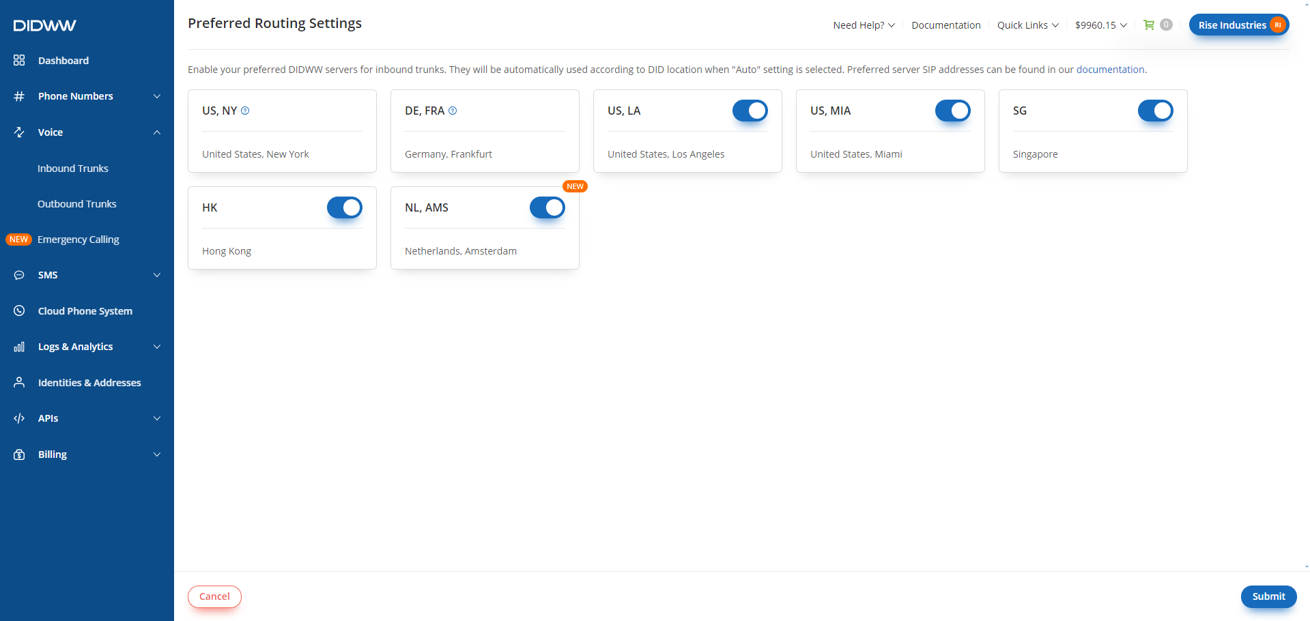Click the cart item count badge
1310x621 pixels.
click(x=1166, y=25)
